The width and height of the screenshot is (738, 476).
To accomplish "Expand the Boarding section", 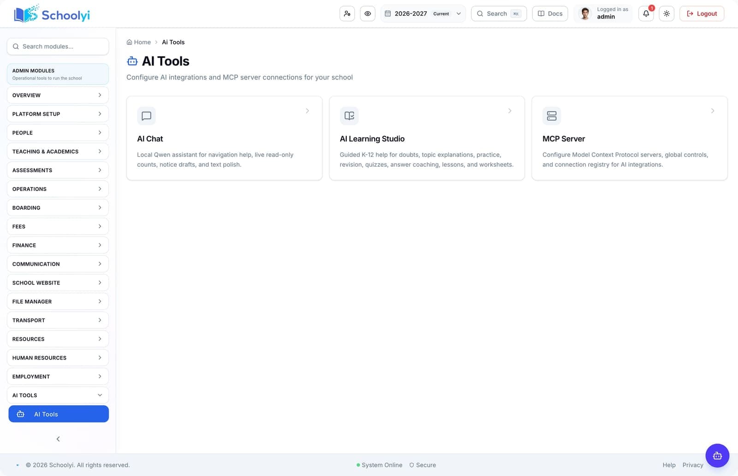I will point(58,208).
